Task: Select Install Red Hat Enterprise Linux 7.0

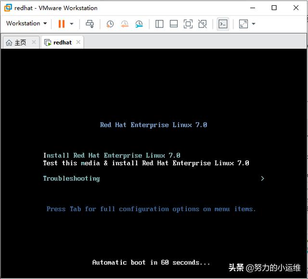Action: [x=112, y=155]
